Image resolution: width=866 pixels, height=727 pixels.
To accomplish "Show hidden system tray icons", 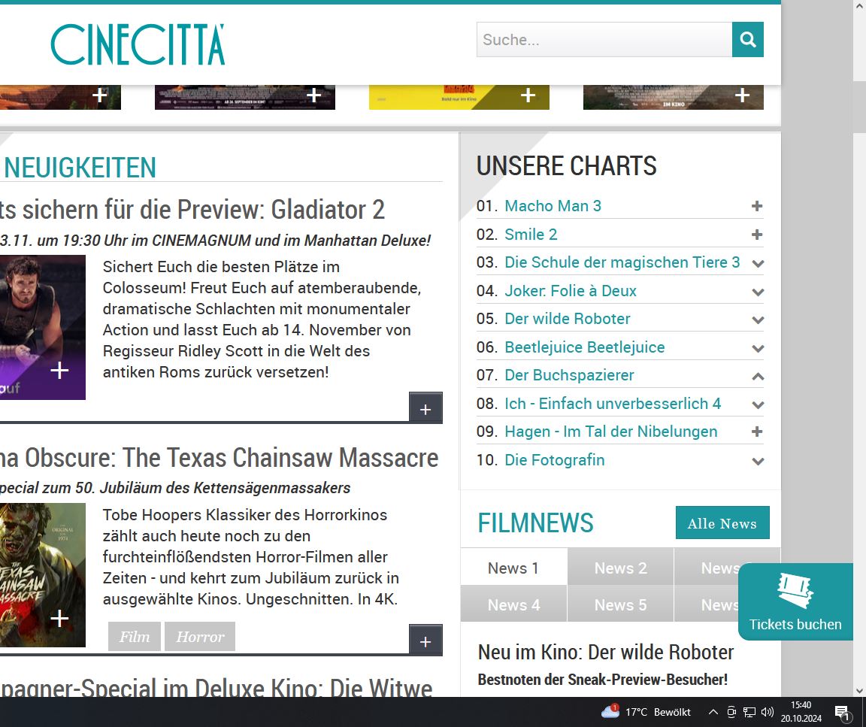I will point(713,711).
